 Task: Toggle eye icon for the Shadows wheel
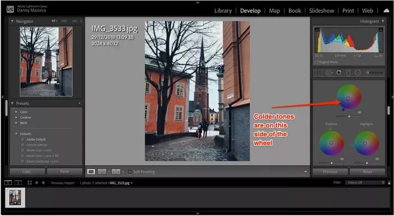click(342, 159)
